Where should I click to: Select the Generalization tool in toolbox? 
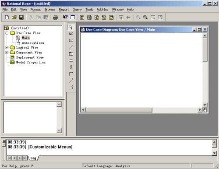(71, 87)
